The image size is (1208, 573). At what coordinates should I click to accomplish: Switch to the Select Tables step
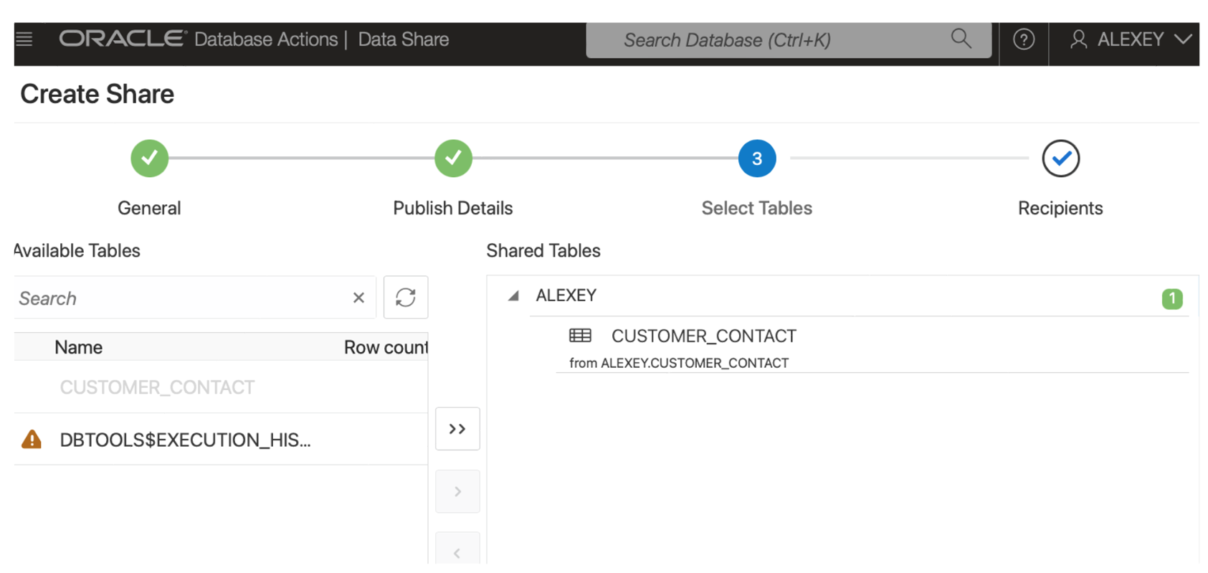click(x=756, y=158)
